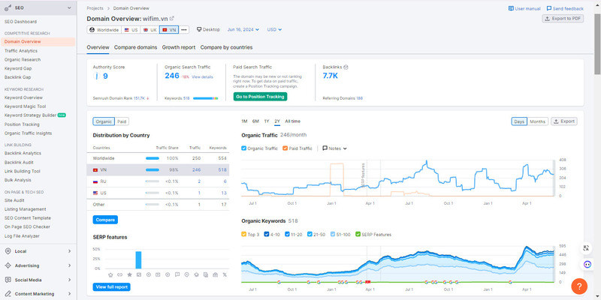Image resolution: width=601 pixels, height=300 pixels.
Task: Click the orange help question mark bubble
Action: (578, 285)
